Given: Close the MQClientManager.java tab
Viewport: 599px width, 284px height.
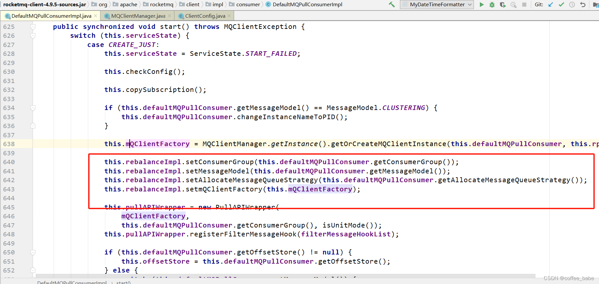Looking at the screenshot, I should click(169, 16).
